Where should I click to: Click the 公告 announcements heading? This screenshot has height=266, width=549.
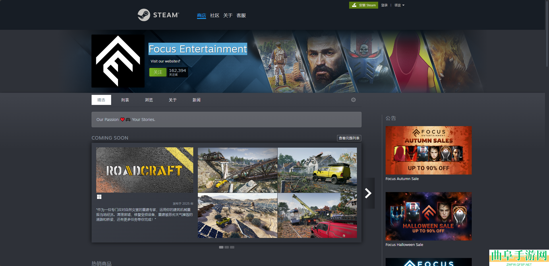click(x=391, y=118)
